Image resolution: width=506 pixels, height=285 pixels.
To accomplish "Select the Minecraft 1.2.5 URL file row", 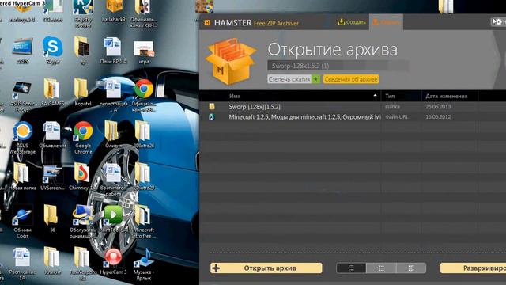I will pos(353,117).
